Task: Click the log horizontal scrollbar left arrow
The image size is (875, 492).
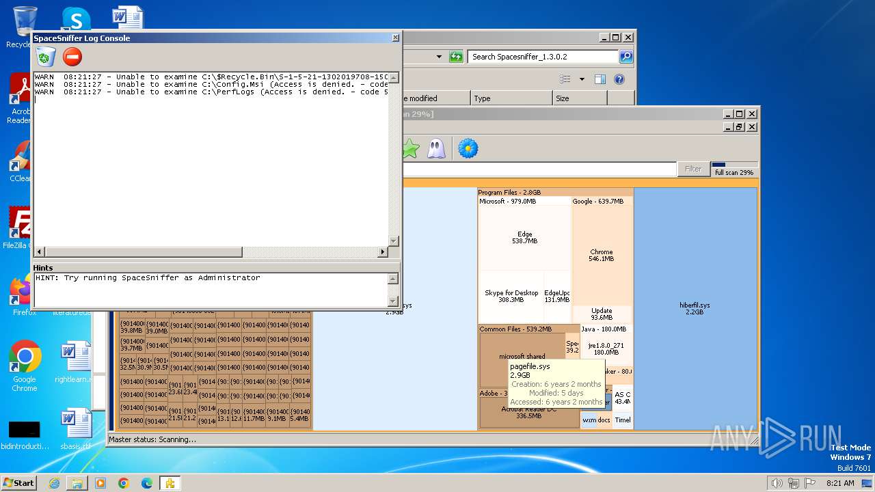Action: tap(39, 252)
